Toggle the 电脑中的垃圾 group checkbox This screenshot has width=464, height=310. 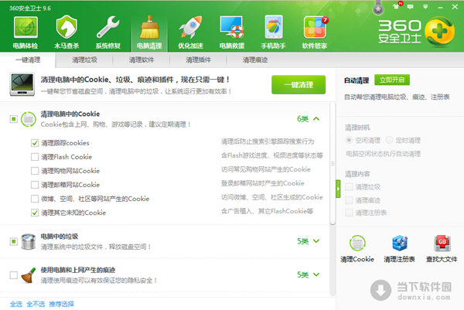click(x=14, y=241)
